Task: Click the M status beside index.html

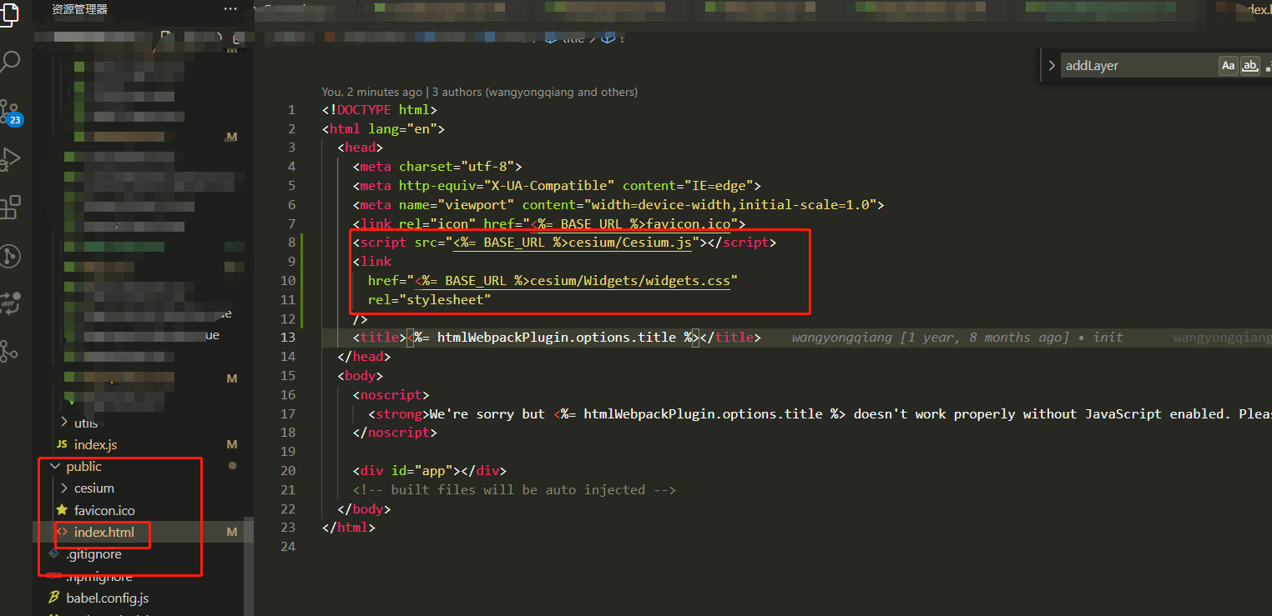Action: coord(232,532)
